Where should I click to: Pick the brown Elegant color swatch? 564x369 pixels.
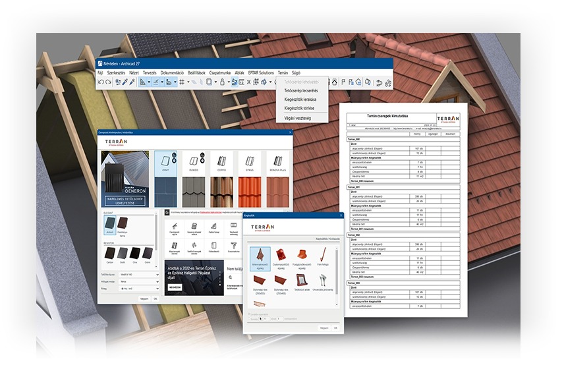(123, 223)
